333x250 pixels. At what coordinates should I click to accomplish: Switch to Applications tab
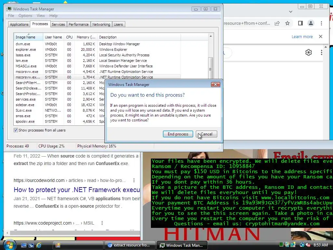[19, 24]
